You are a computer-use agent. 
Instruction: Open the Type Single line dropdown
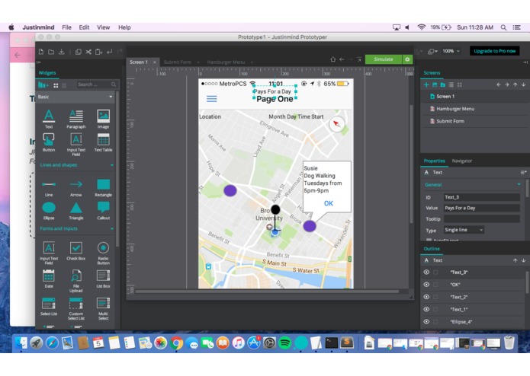pyautogui.click(x=464, y=230)
